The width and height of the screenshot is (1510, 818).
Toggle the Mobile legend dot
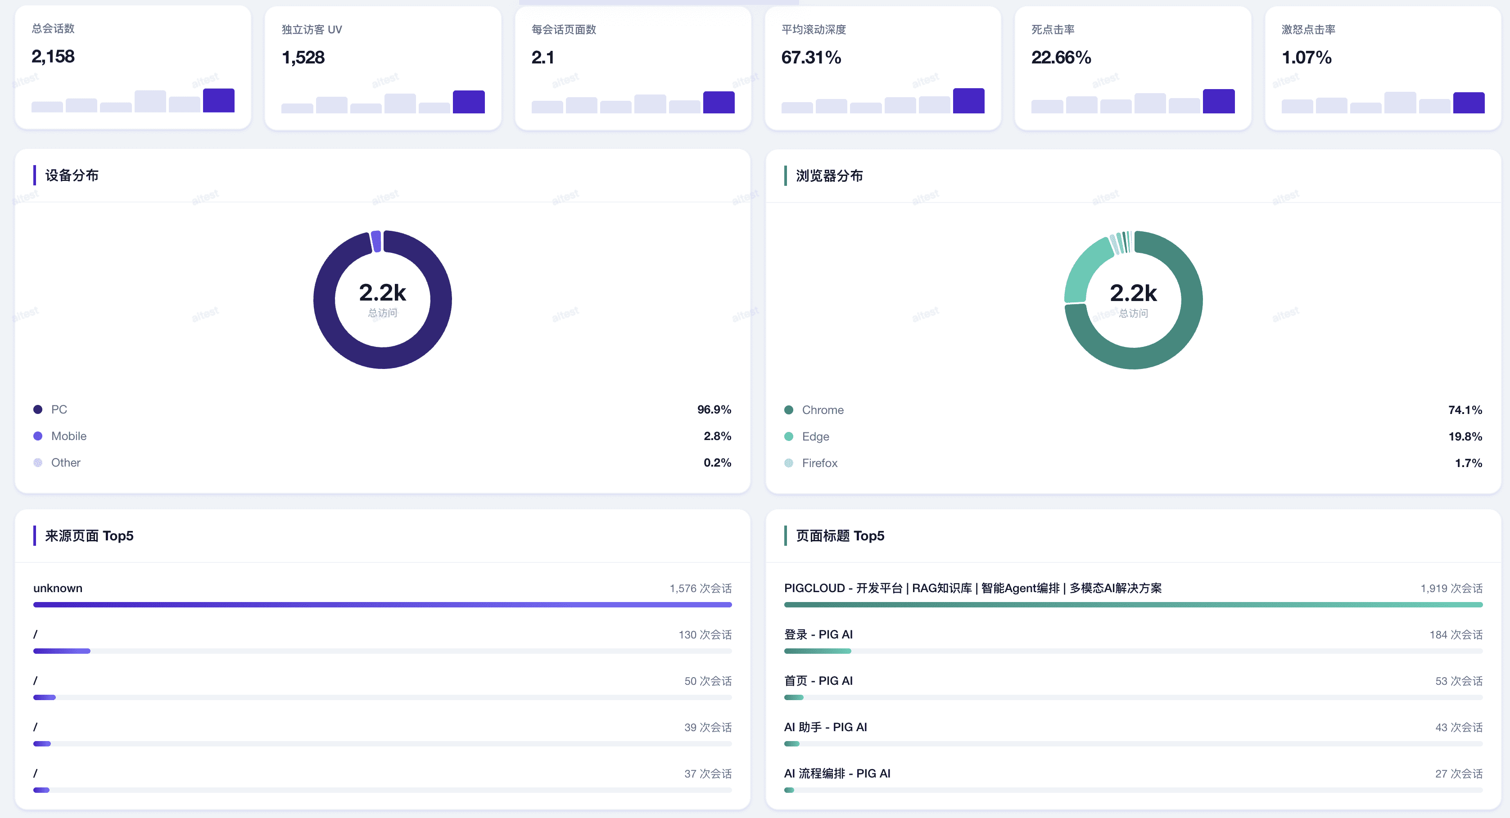coord(38,436)
